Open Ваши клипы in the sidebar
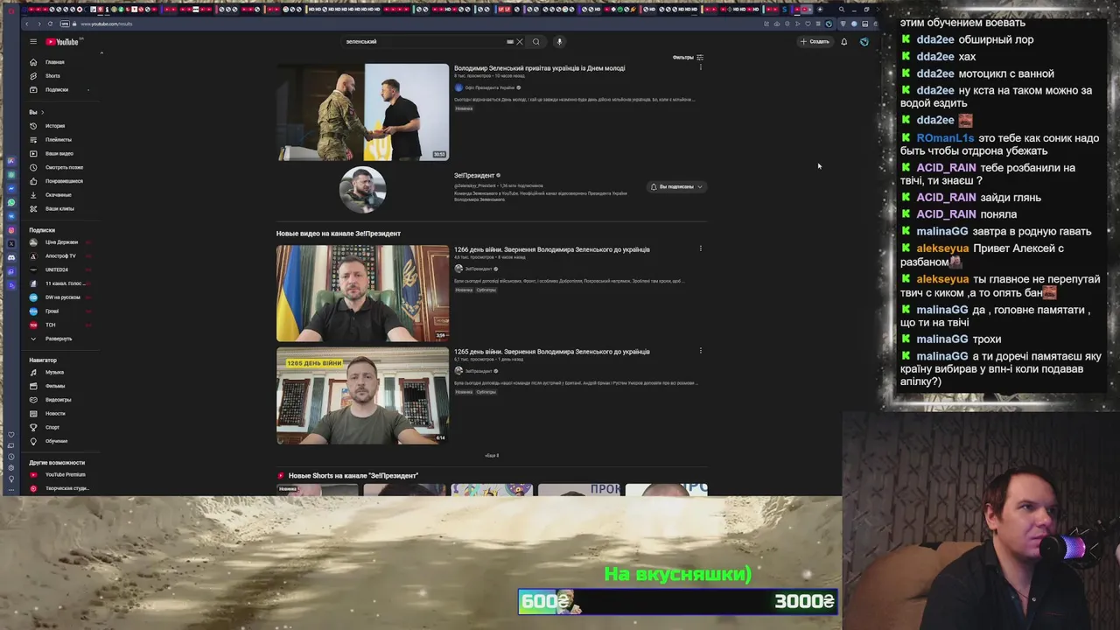 [x=59, y=208]
